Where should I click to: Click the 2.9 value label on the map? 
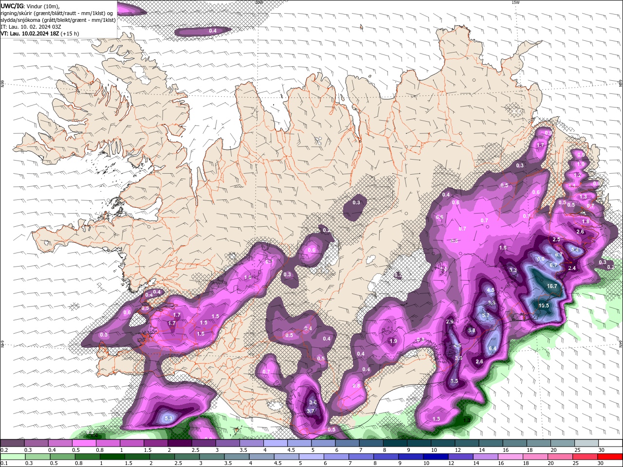[x=450, y=322]
